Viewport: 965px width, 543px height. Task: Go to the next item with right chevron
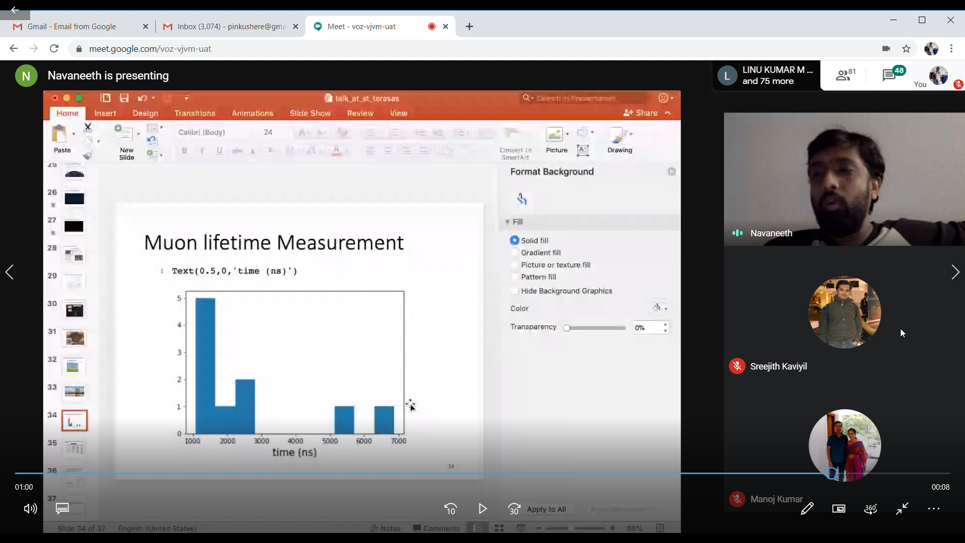955,272
